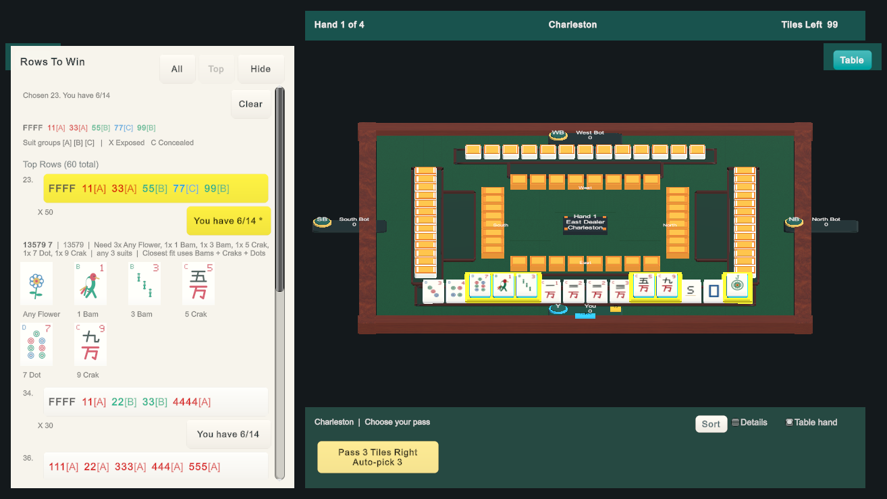
Task: Select row 34 FFFF 11 22 33 4444
Action: click(x=156, y=402)
